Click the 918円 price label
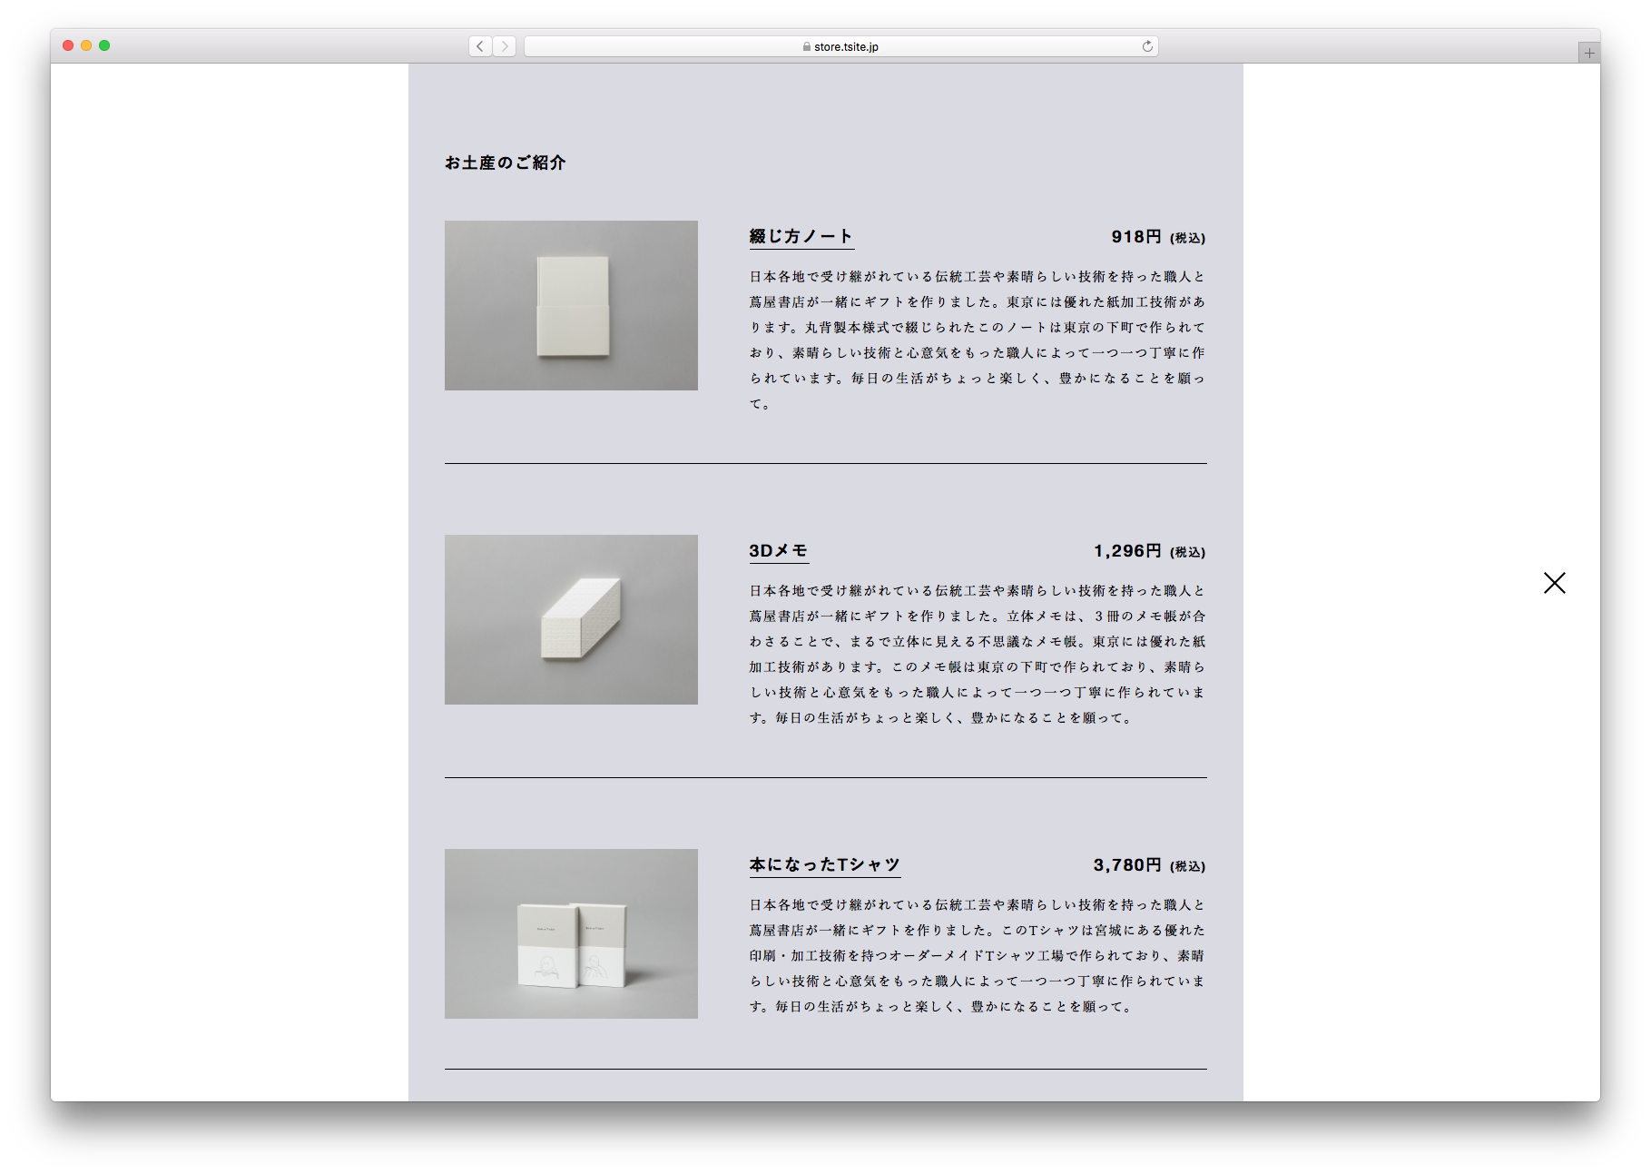This screenshot has height=1174, width=1651. [1136, 237]
